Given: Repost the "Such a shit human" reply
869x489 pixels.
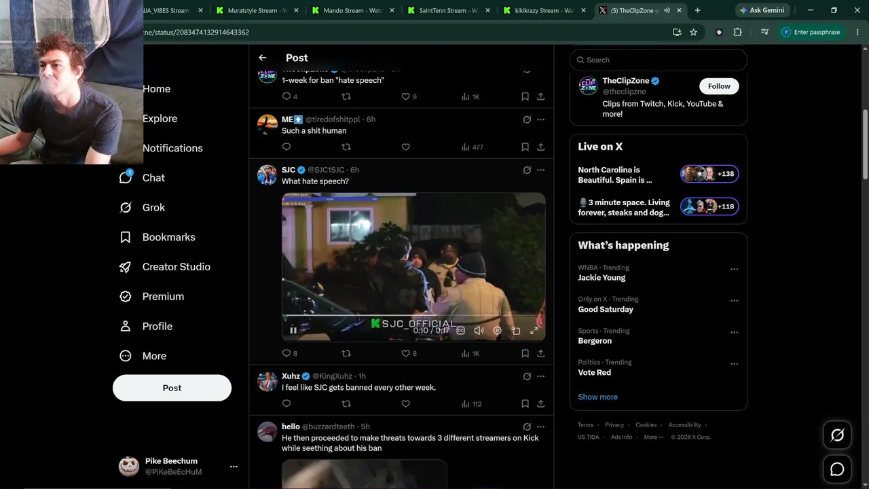Looking at the screenshot, I should pos(346,147).
